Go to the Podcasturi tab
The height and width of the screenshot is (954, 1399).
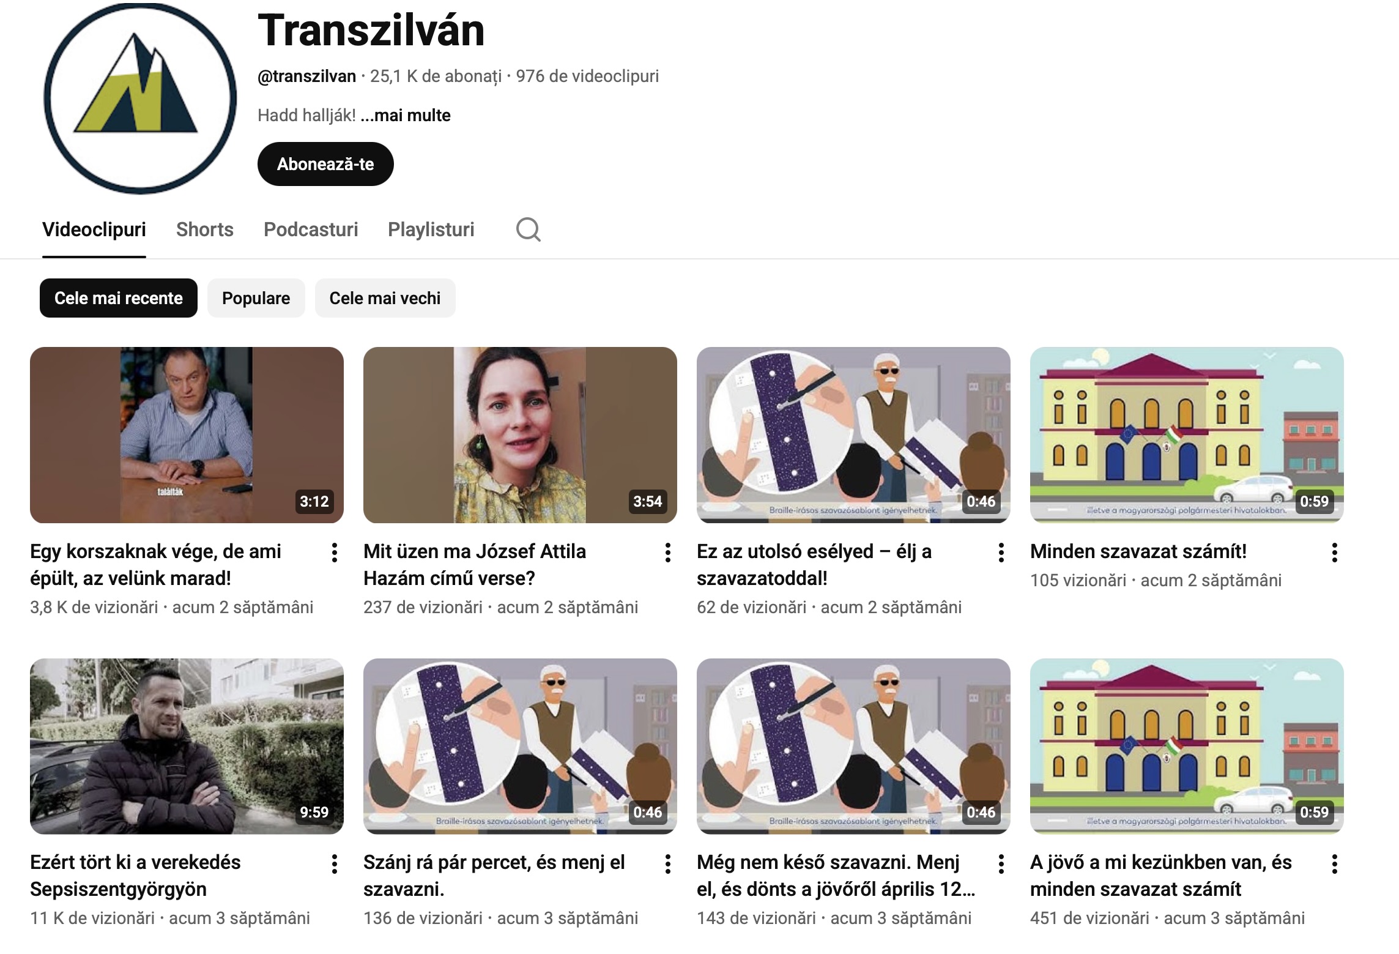click(x=311, y=229)
